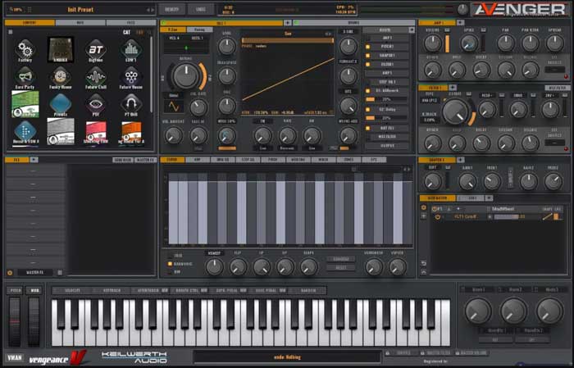The image size is (574, 368).
Task: Toggle S2 Delay send checkbox
Action: tap(367, 109)
